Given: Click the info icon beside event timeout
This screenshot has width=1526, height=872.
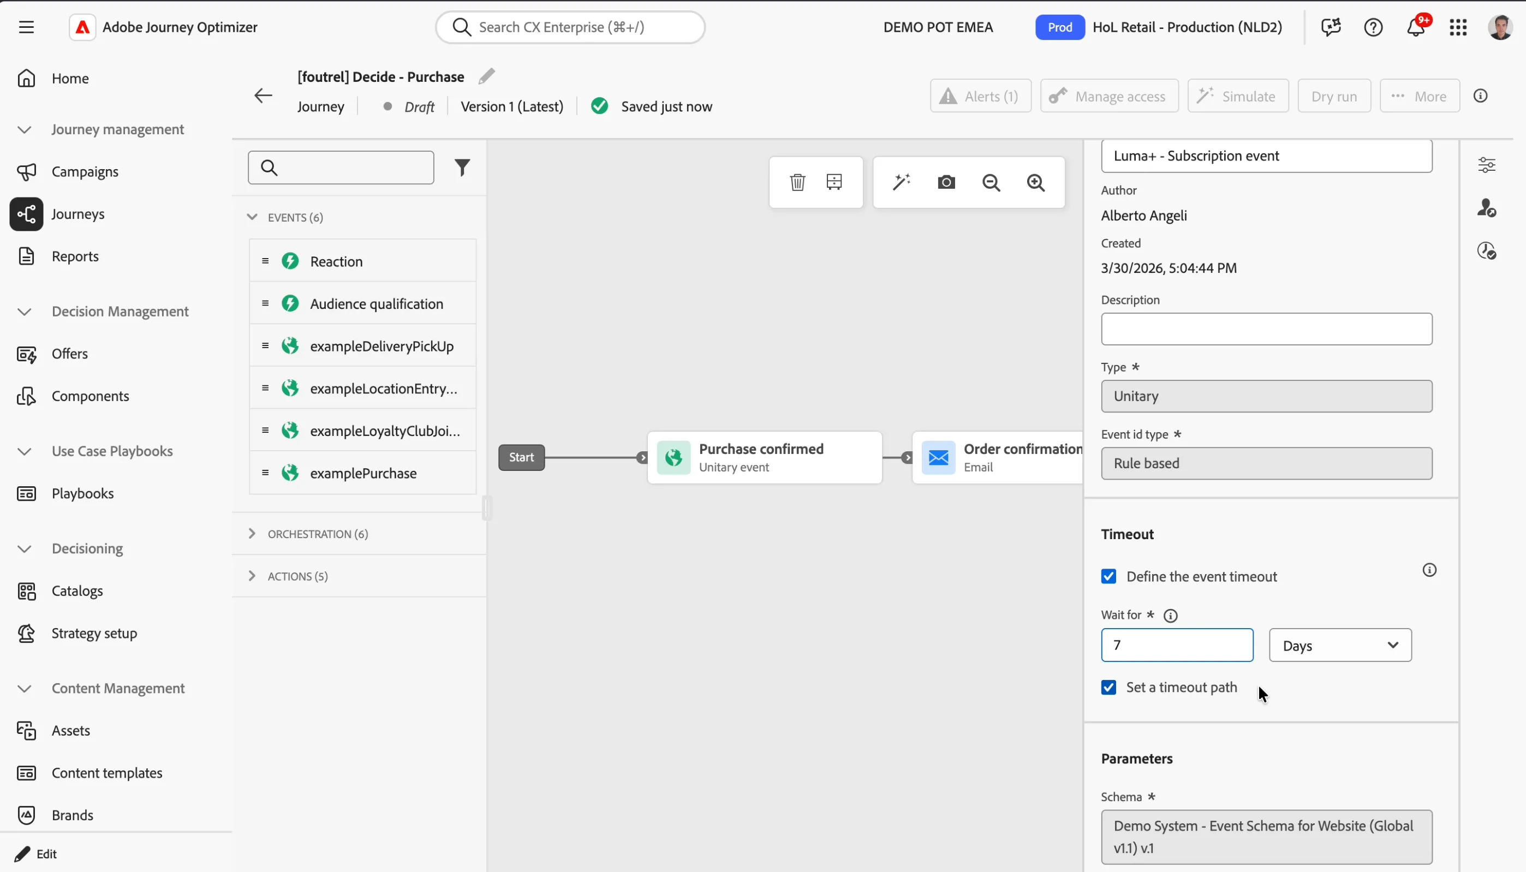Looking at the screenshot, I should 1429,570.
